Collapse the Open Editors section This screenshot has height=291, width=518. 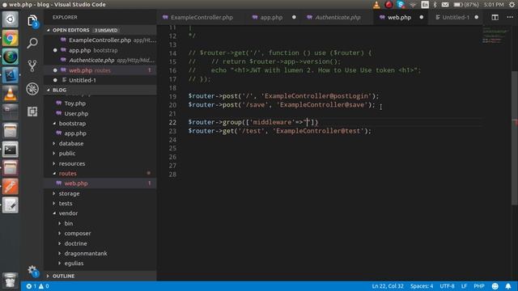tap(100, 30)
